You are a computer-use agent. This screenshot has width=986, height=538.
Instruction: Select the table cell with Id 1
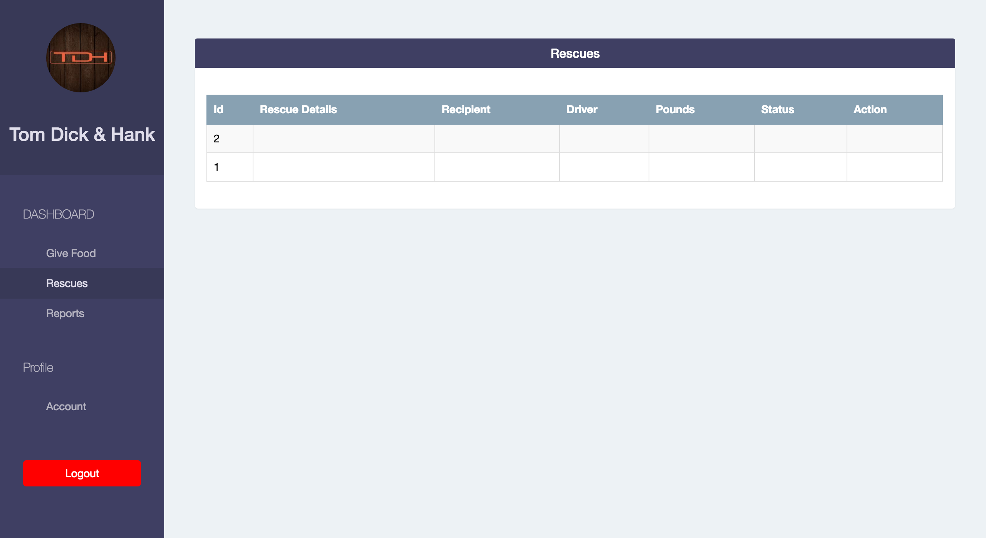tap(230, 167)
